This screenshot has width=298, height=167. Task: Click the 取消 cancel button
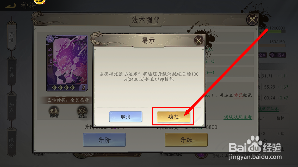tap(126, 117)
